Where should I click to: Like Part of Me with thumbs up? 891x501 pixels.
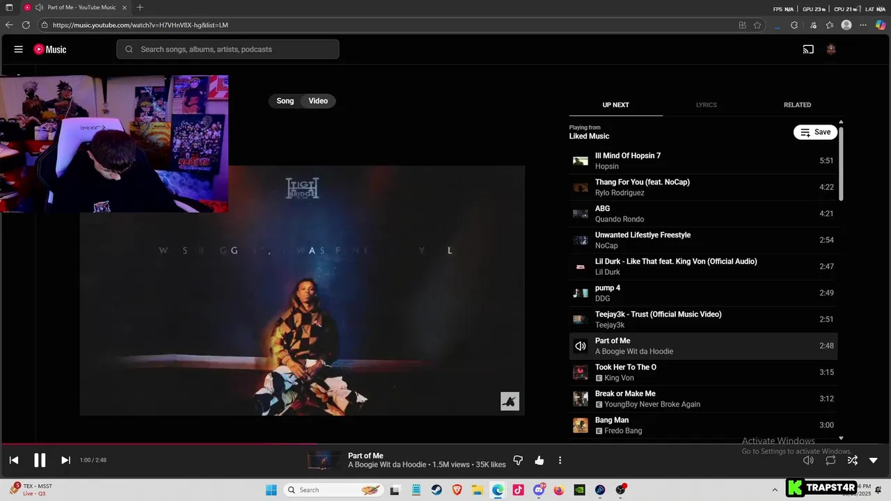click(539, 460)
